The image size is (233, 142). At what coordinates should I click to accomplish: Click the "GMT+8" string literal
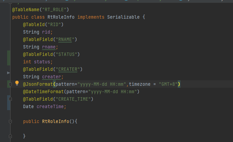click(168, 84)
